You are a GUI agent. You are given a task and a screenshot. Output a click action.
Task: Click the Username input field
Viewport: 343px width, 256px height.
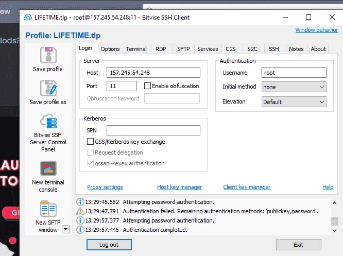point(294,73)
